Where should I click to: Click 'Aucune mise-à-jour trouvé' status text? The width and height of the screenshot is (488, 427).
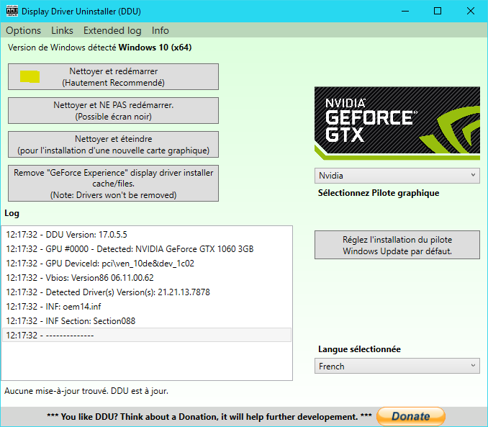[86, 391]
